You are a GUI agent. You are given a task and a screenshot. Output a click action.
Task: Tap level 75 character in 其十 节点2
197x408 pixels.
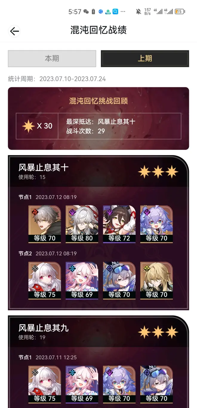[44, 281]
